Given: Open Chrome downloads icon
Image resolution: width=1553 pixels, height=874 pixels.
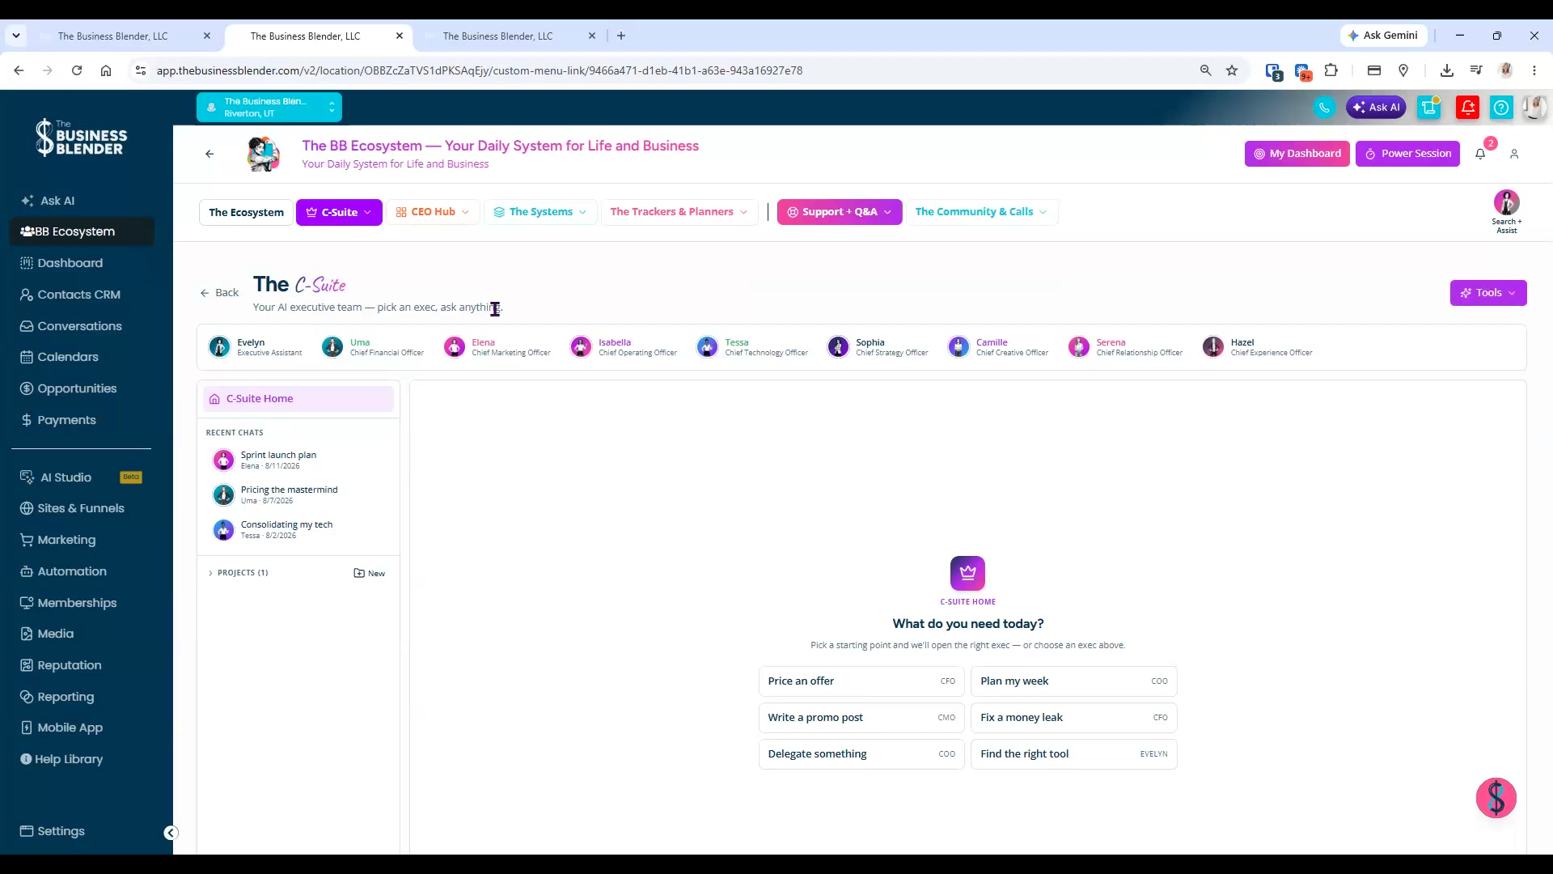Looking at the screenshot, I should (x=1447, y=70).
